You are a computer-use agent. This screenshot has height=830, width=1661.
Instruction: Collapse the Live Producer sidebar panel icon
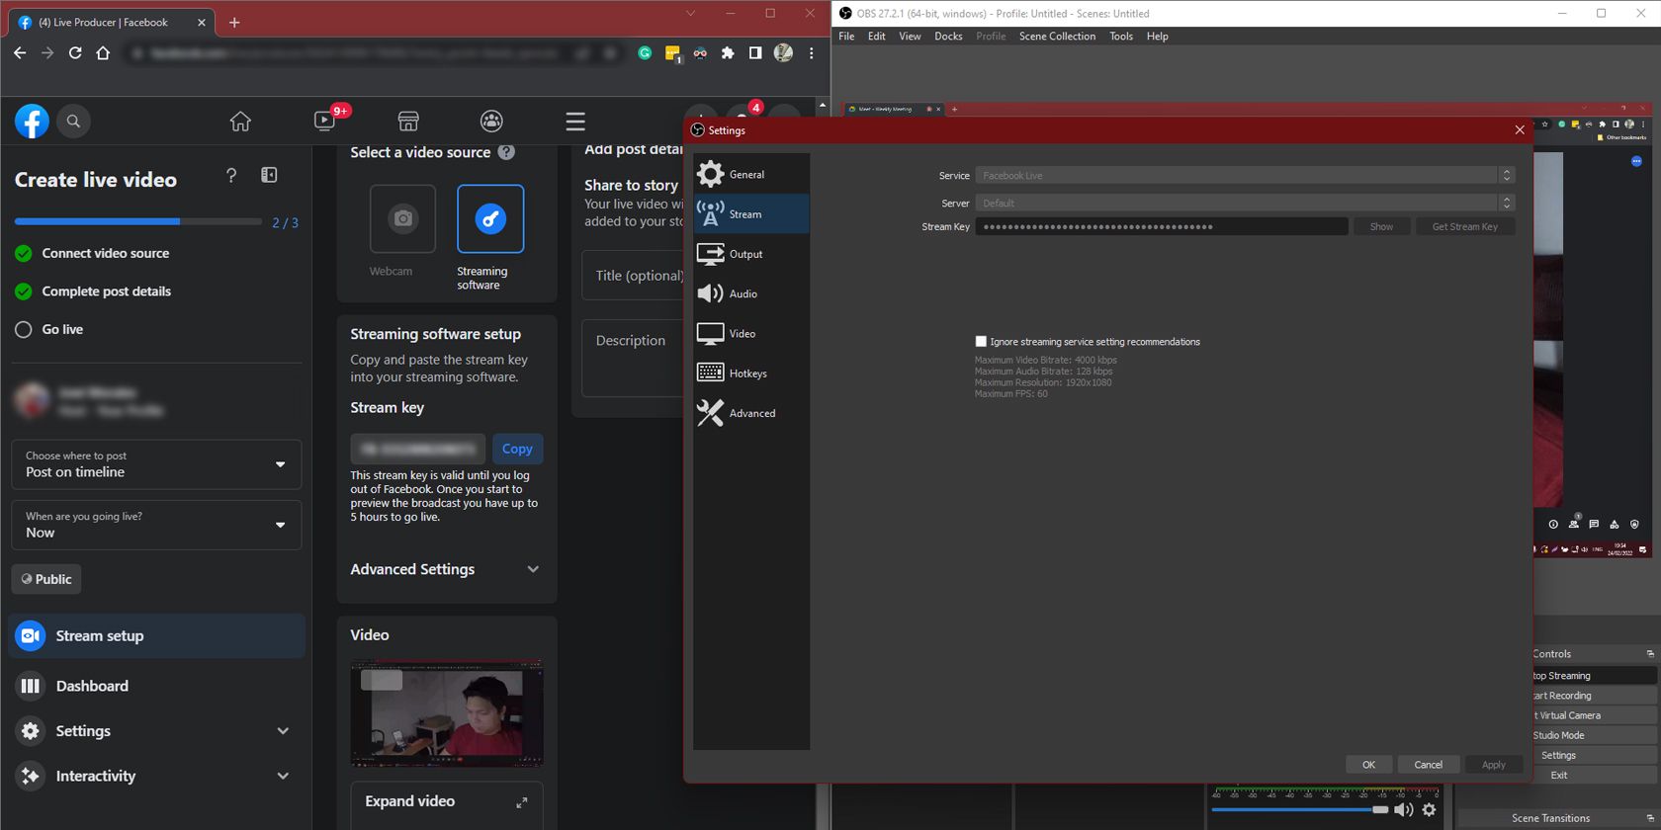pyautogui.click(x=269, y=176)
